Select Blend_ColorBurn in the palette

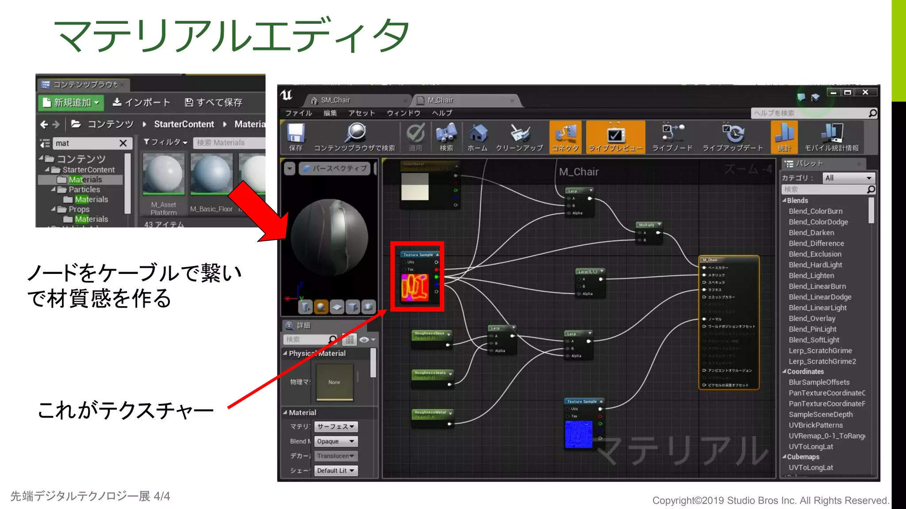pyautogui.click(x=816, y=211)
